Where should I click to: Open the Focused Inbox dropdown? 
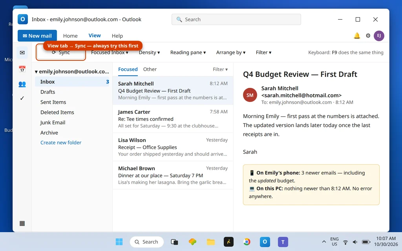pos(110,52)
